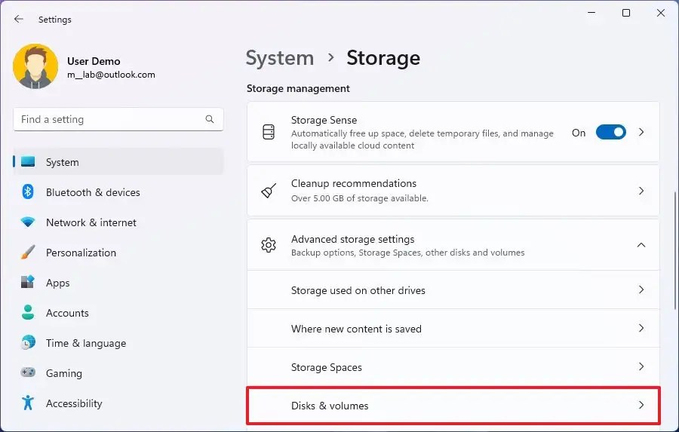Click the Accessibility figure icon
The image size is (679, 432).
(28, 403)
